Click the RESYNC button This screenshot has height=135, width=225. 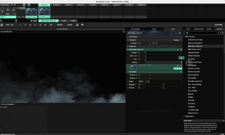click(x=60, y=25)
